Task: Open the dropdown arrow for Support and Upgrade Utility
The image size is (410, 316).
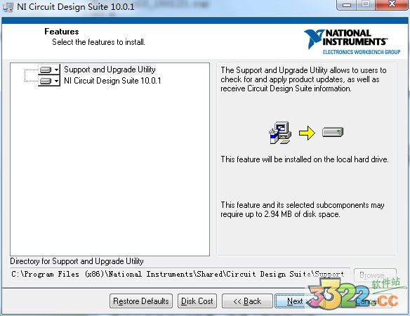Action: tap(56, 70)
